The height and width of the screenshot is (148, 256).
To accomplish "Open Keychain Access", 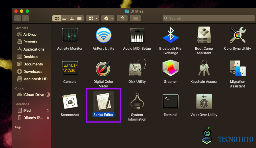I will [204, 68].
